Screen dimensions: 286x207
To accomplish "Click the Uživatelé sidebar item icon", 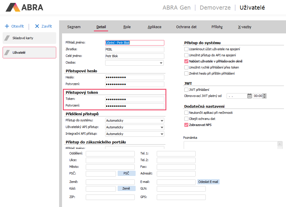I will 7,53.
